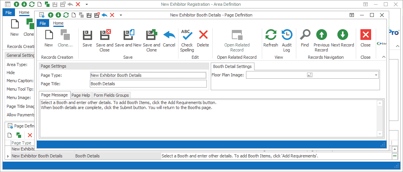
Task: Click Clone in Area Definition window ribbon
Action: click(29, 28)
